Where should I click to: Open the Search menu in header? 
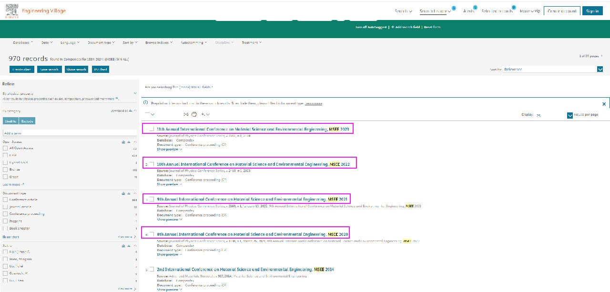coord(404,11)
